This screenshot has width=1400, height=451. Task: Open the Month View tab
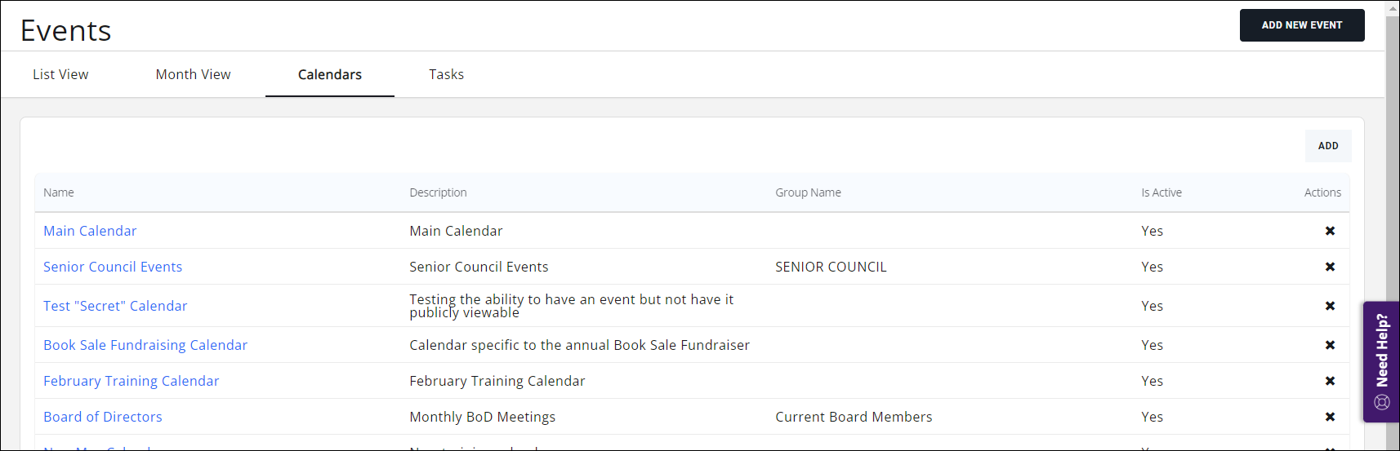tap(193, 74)
